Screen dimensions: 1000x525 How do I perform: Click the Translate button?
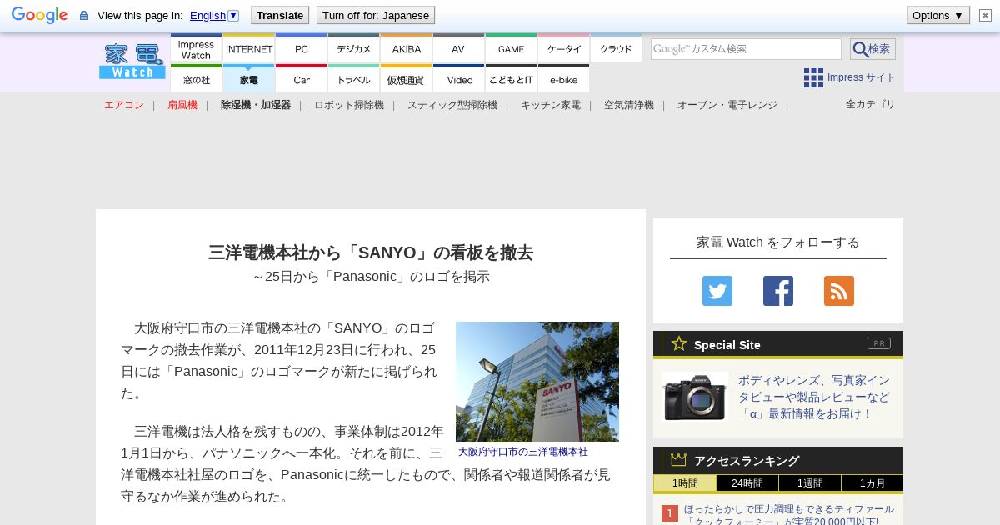280,15
